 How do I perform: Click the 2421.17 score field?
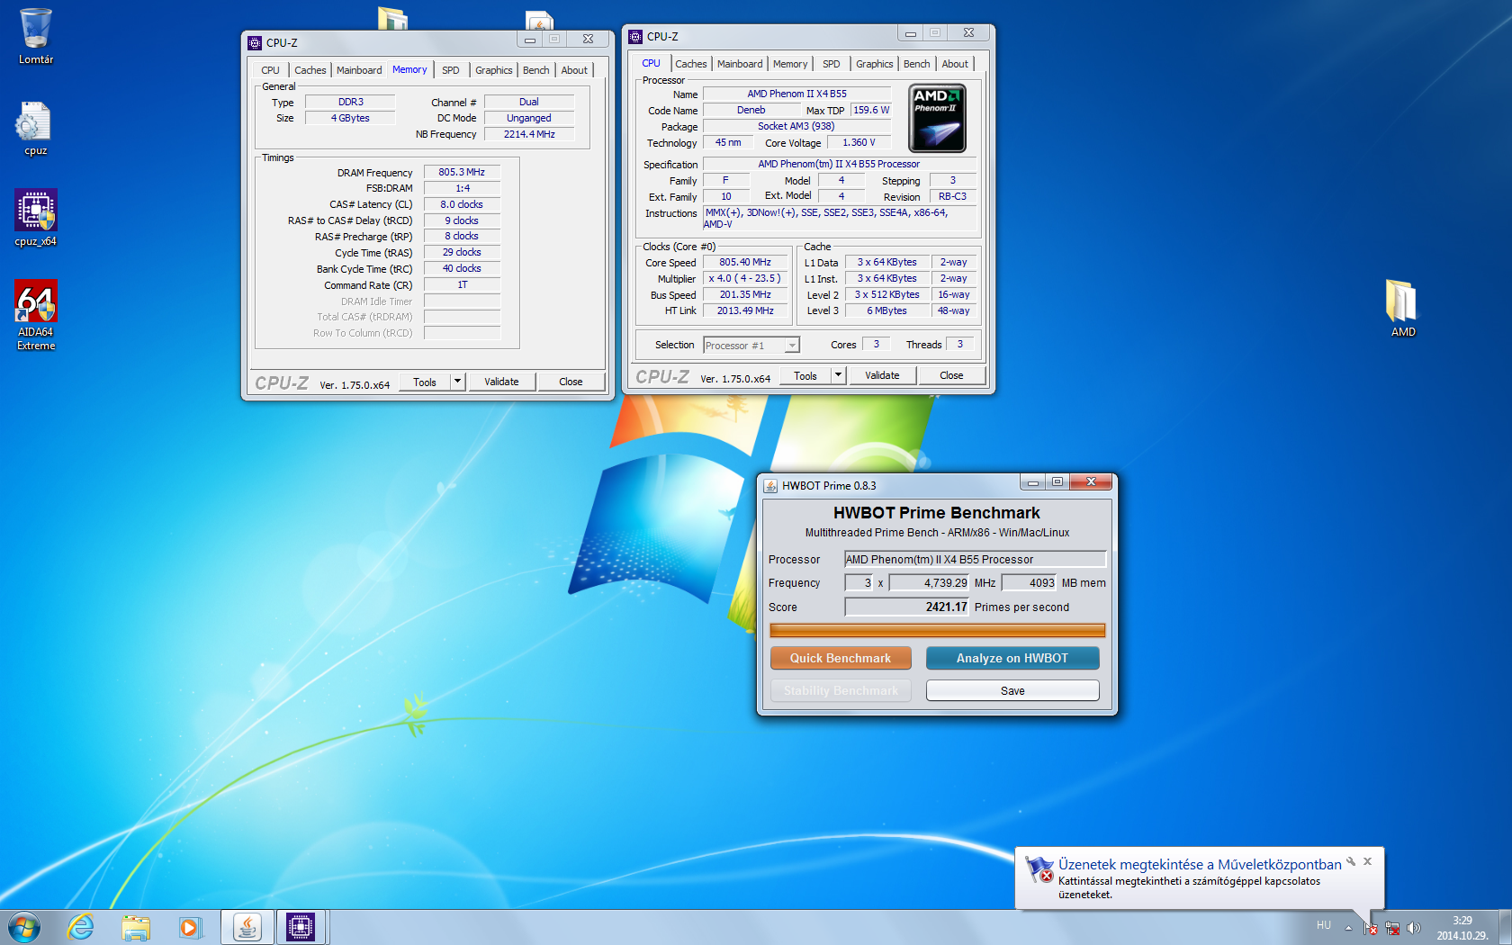pyautogui.click(x=906, y=607)
